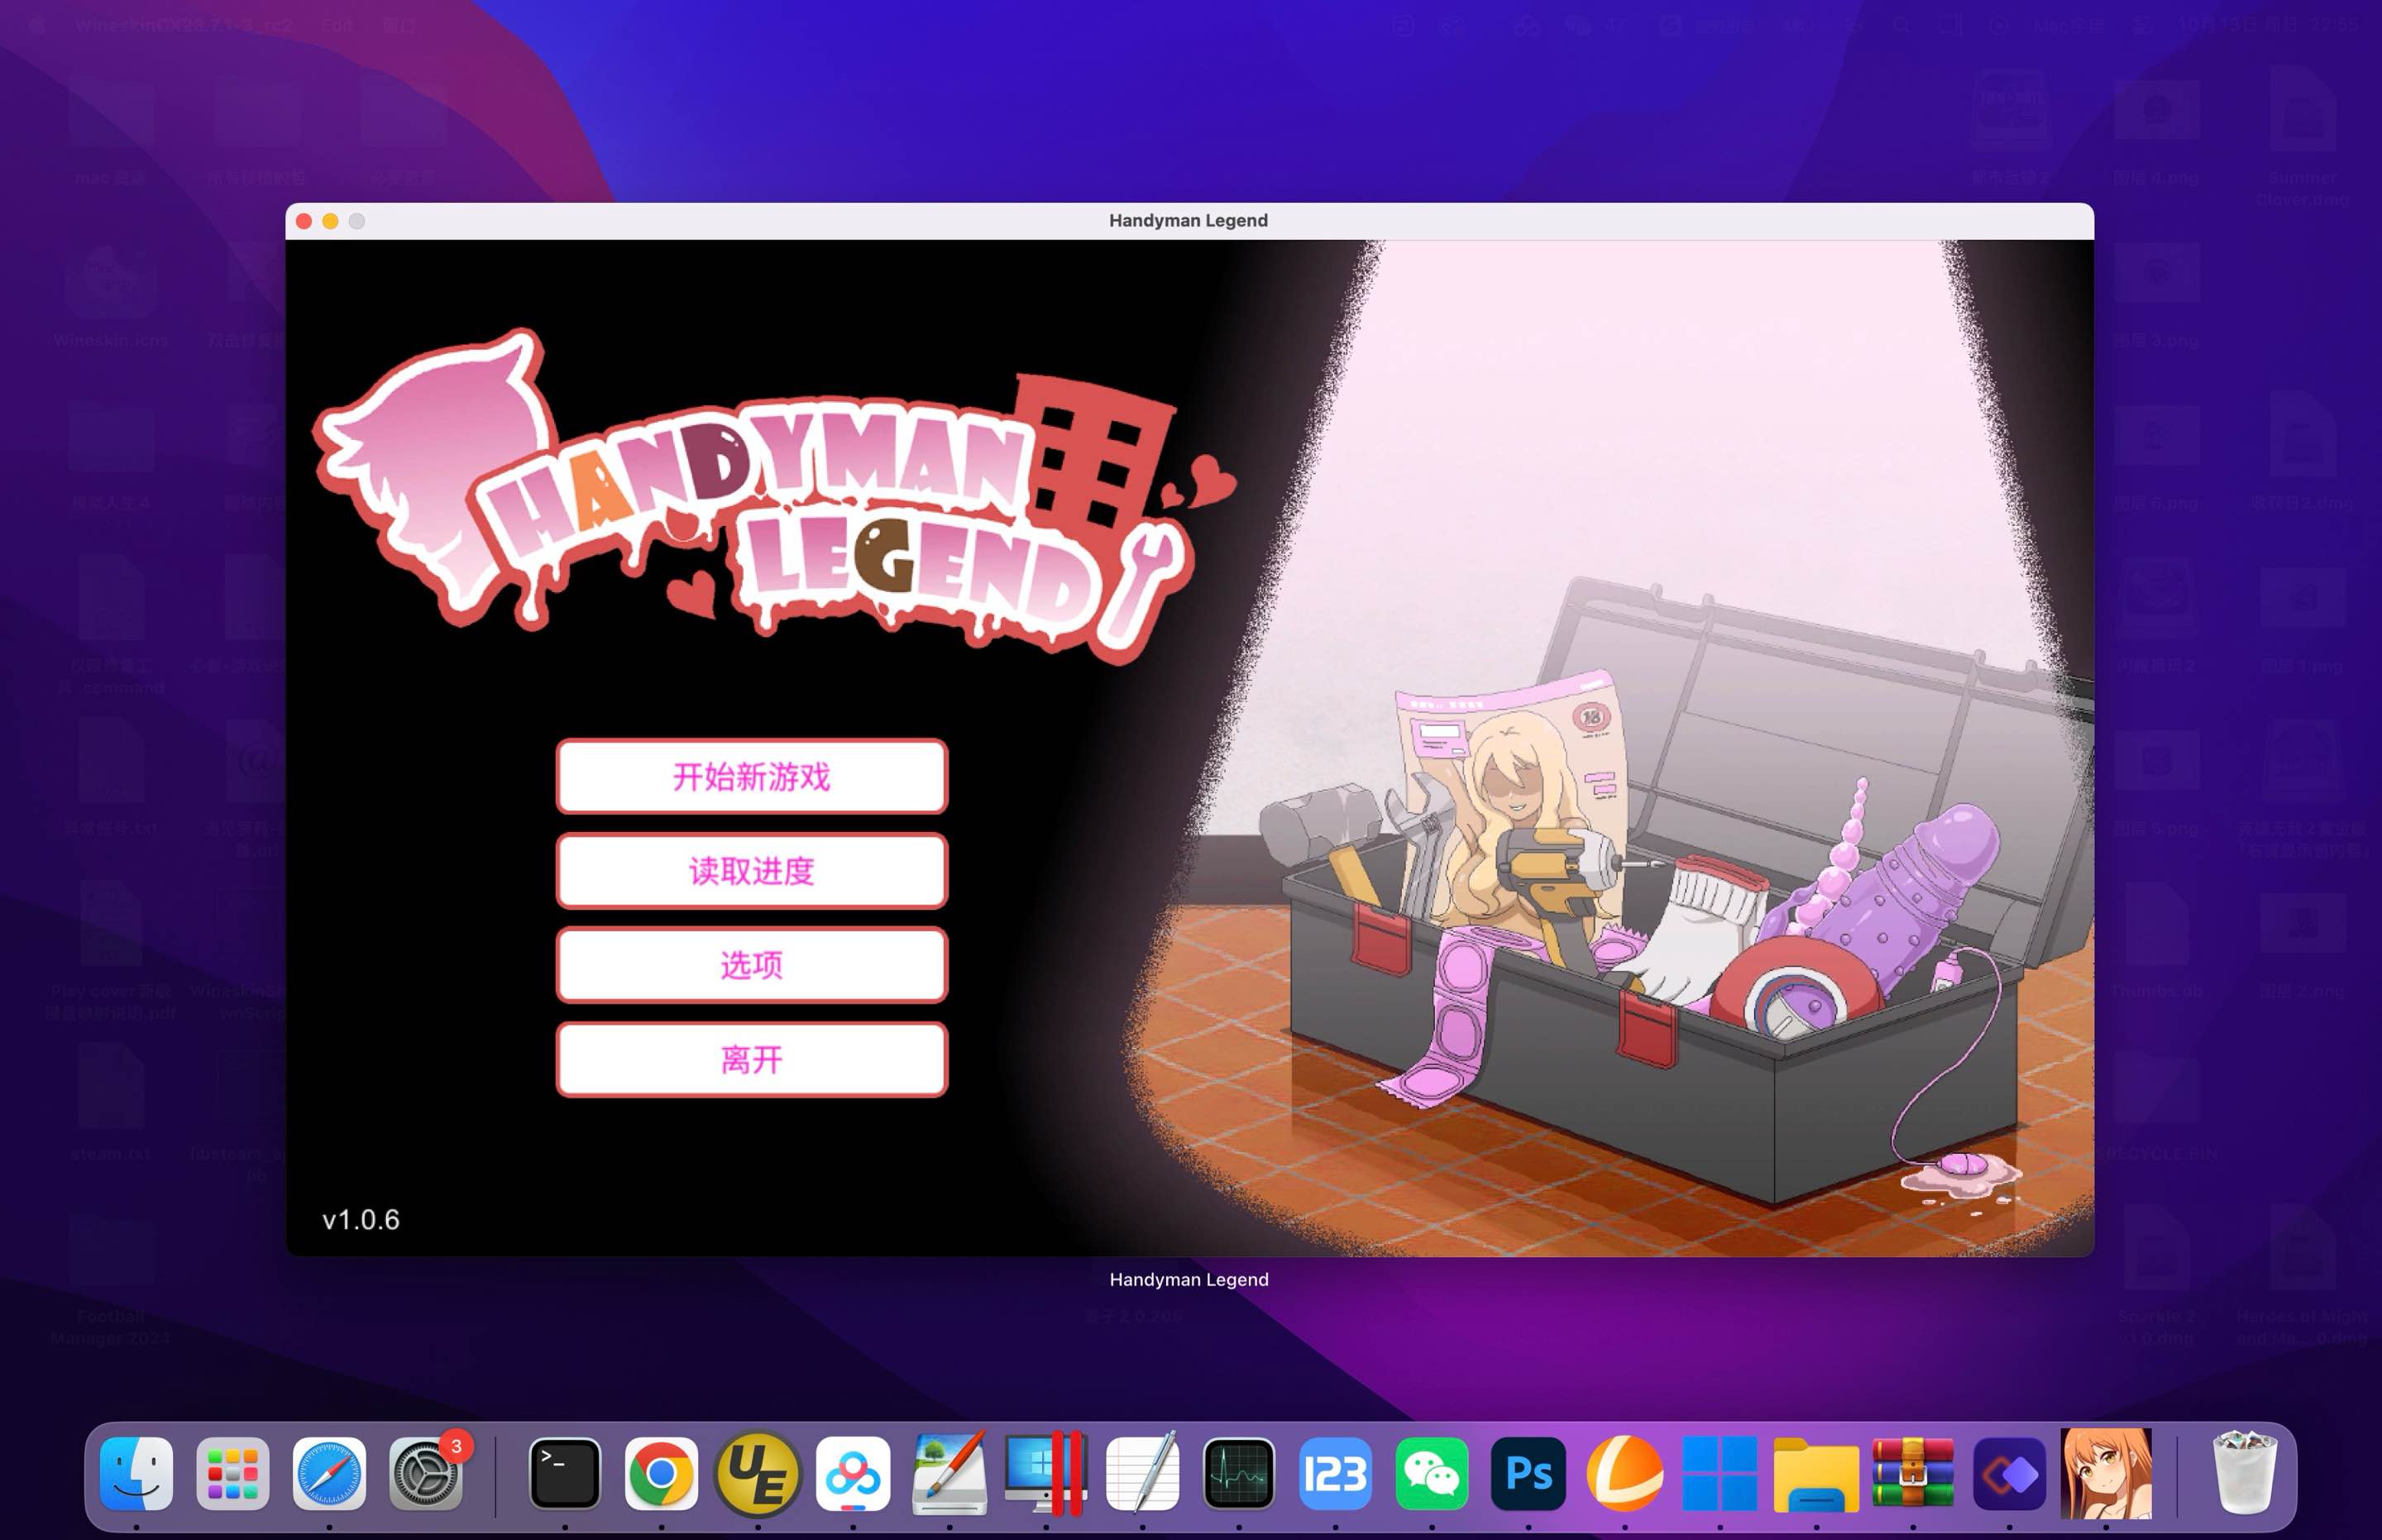Open the blue Windows logo dock icon
Image resolution: width=2382 pixels, height=1540 pixels.
click(x=1720, y=1474)
